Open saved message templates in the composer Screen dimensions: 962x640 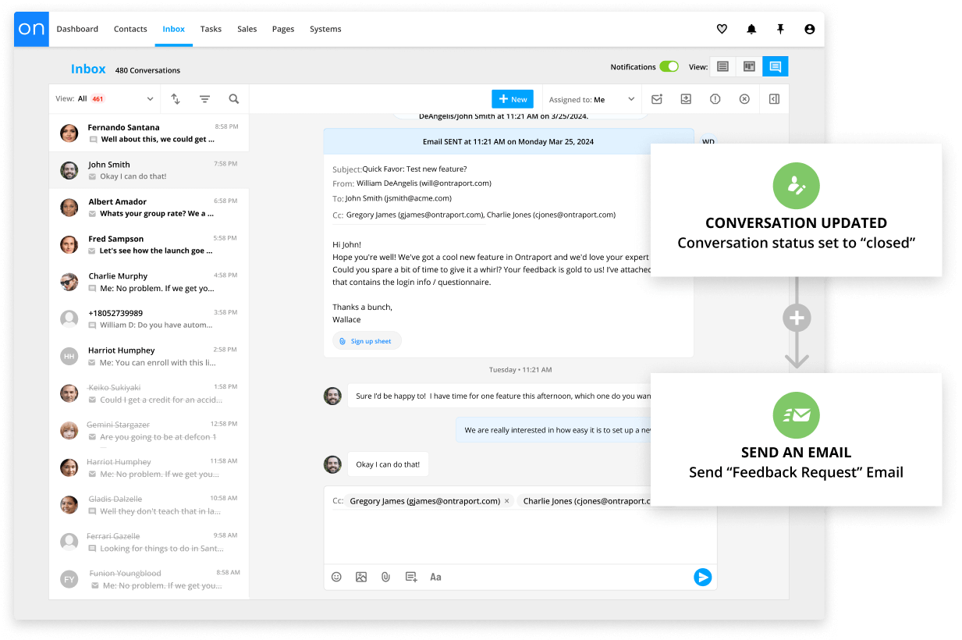click(x=411, y=577)
